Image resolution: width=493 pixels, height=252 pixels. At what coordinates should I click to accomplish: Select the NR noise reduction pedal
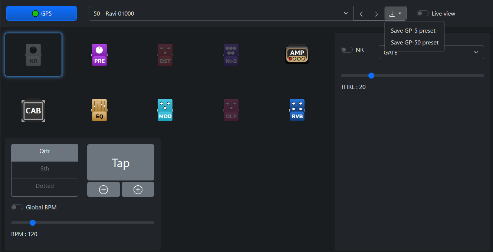tap(33, 55)
